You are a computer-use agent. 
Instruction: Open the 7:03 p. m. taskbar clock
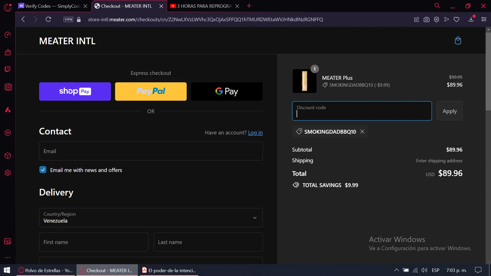pyautogui.click(x=456, y=270)
